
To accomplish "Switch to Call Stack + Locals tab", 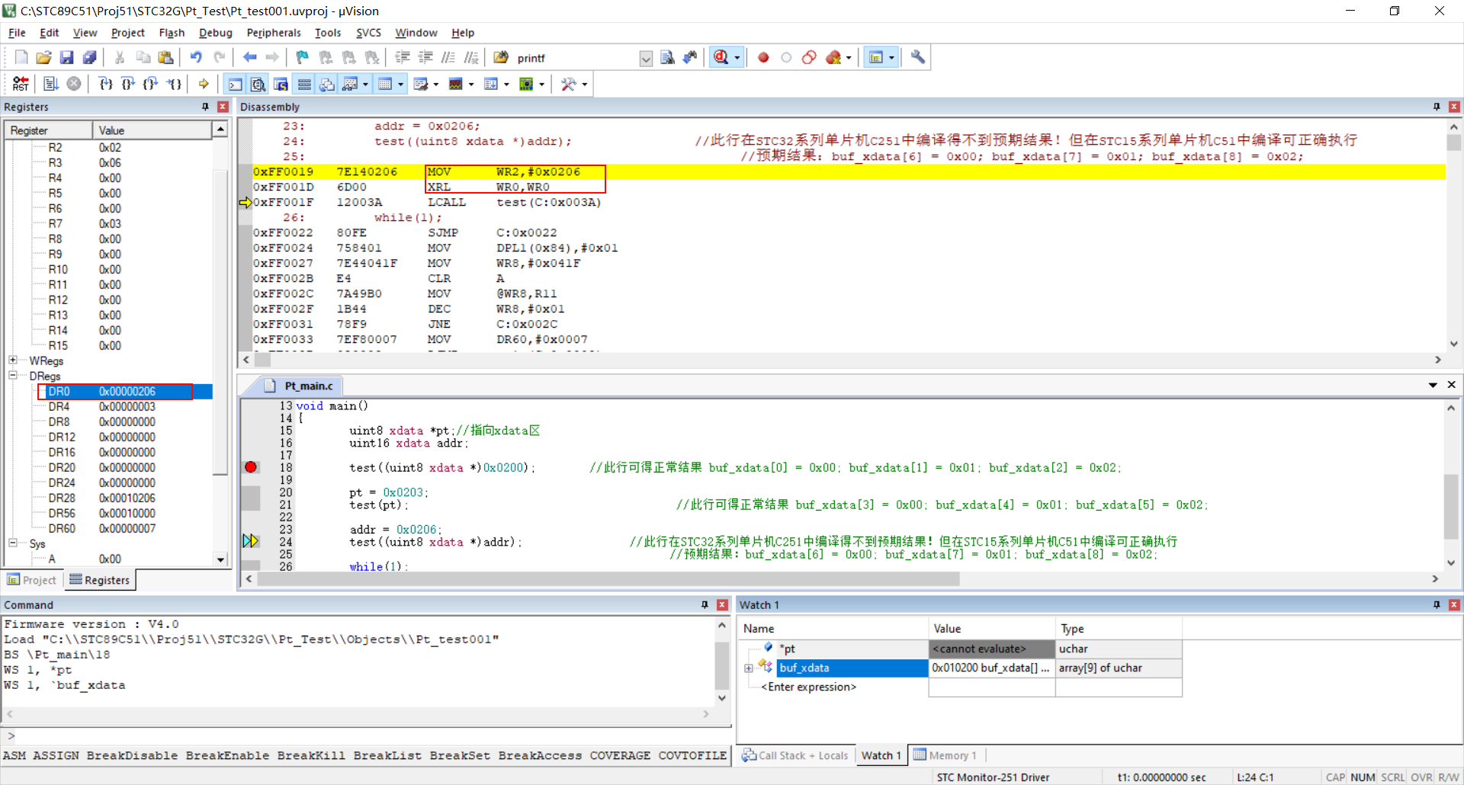I will point(795,755).
